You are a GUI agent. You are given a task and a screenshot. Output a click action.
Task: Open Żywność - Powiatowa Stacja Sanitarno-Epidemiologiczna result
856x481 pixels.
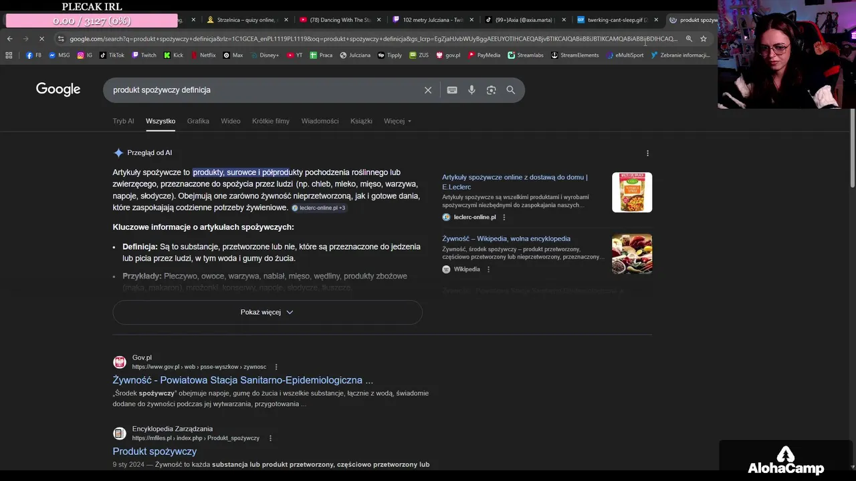243,380
